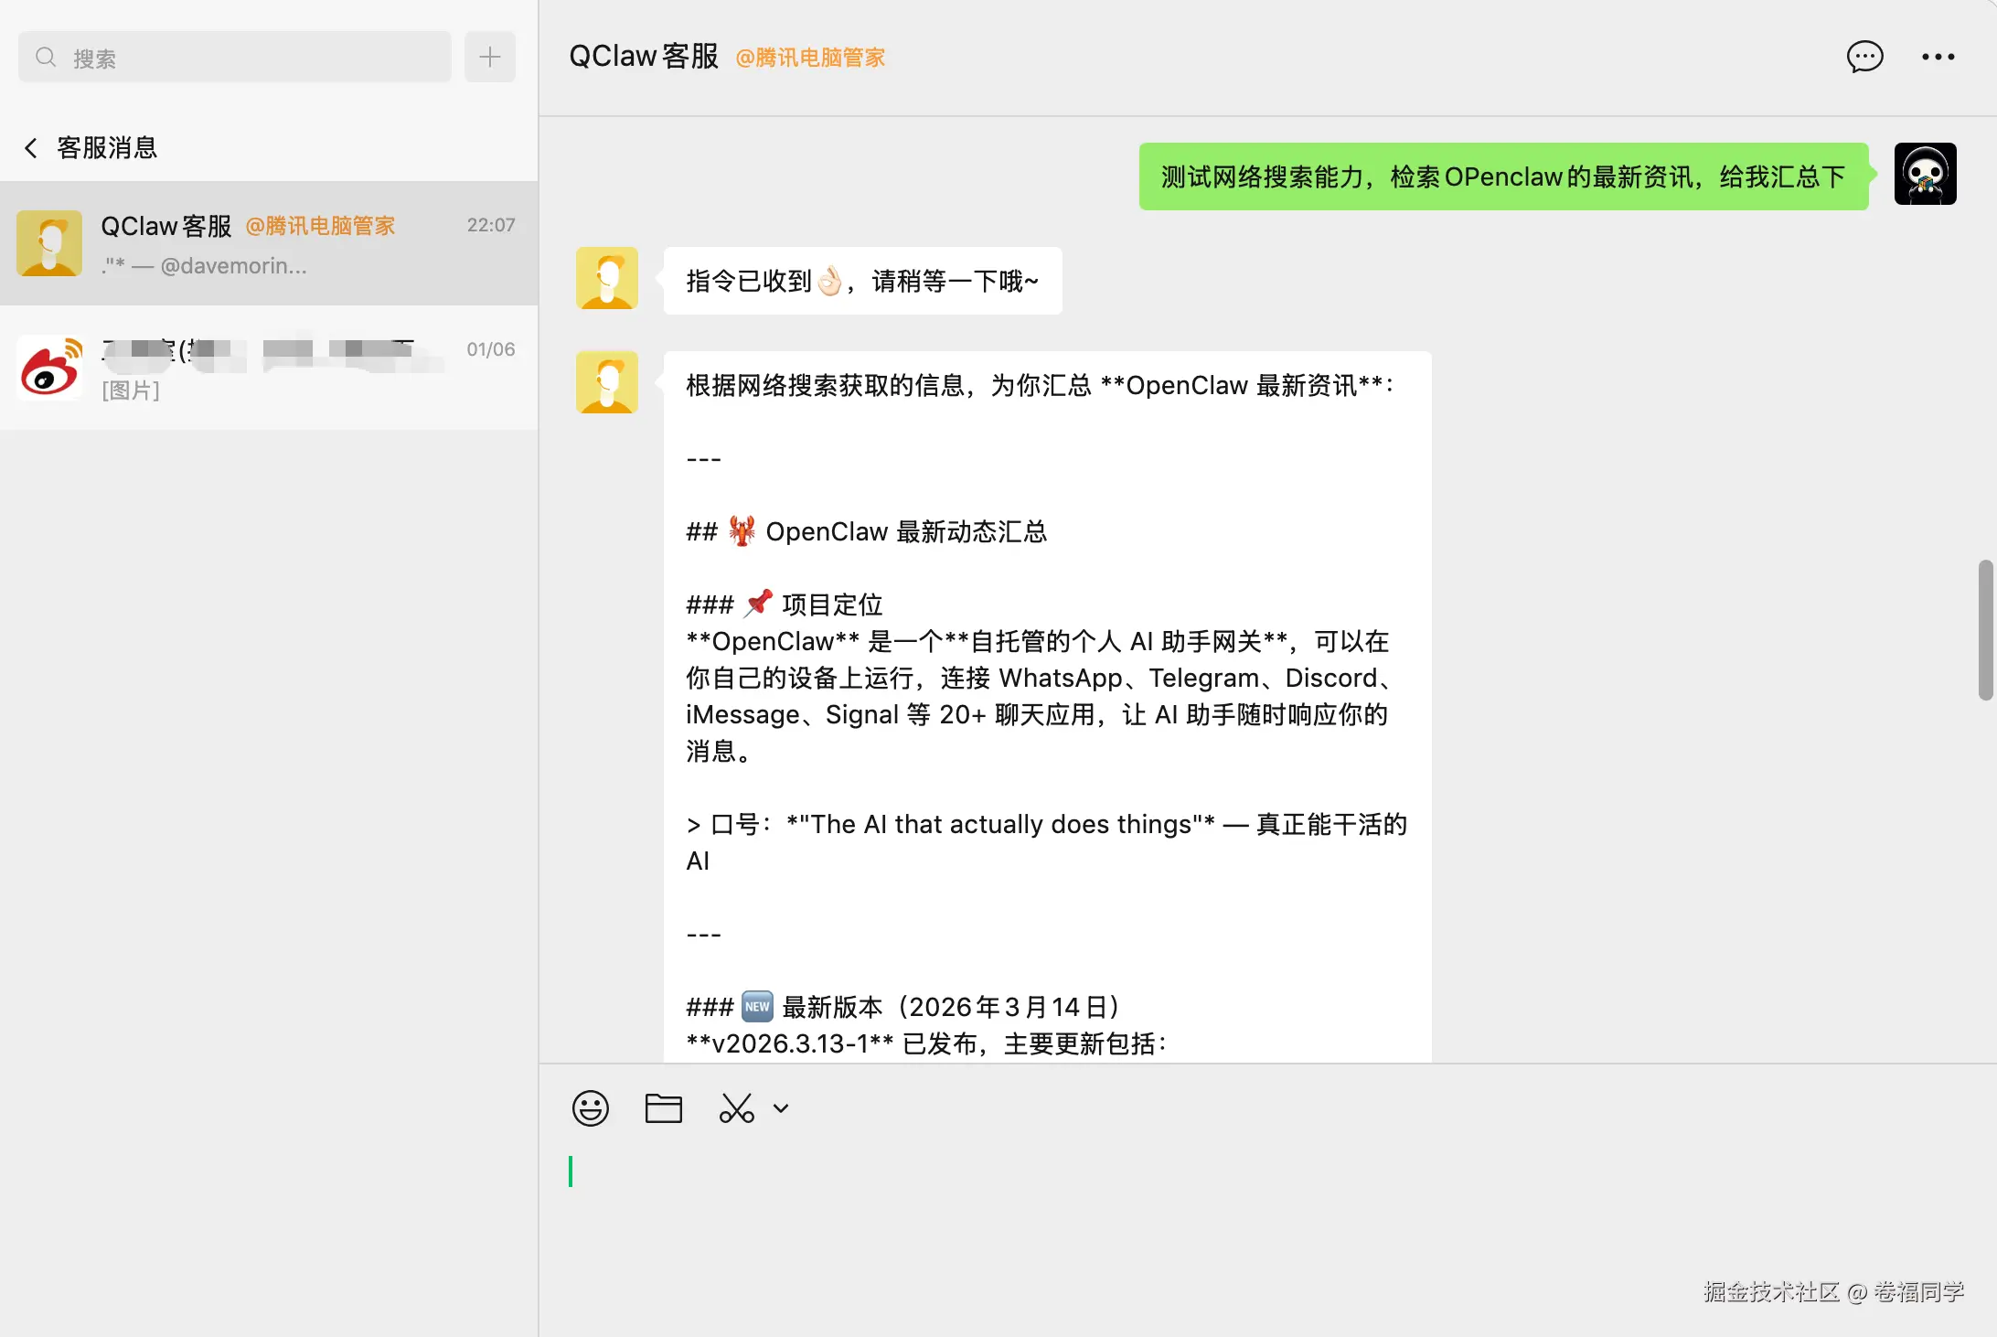The image size is (1997, 1337).
Task: Click the QClaw bot avatar in chat
Action: pyautogui.click(x=607, y=278)
